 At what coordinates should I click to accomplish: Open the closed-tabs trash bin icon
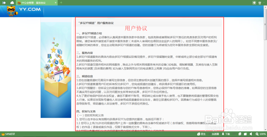click(x=260, y=3)
